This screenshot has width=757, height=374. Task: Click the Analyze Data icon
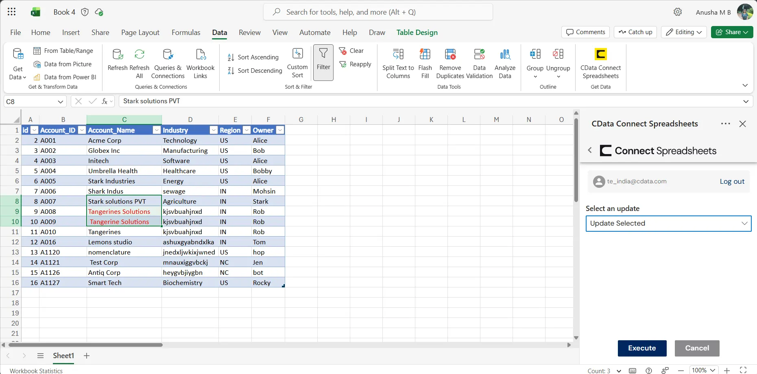(x=505, y=54)
